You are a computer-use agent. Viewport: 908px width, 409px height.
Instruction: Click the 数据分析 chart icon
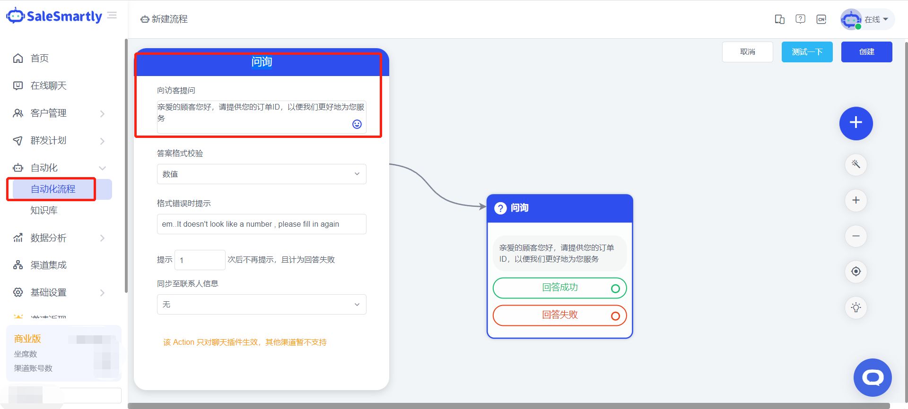click(x=18, y=238)
